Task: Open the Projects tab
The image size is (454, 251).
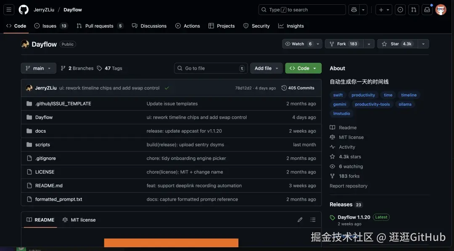Action: (x=222, y=26)
